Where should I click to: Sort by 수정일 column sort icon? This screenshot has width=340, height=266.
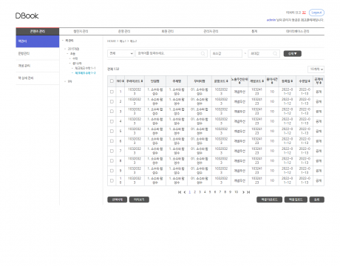[x=309, y=81]
